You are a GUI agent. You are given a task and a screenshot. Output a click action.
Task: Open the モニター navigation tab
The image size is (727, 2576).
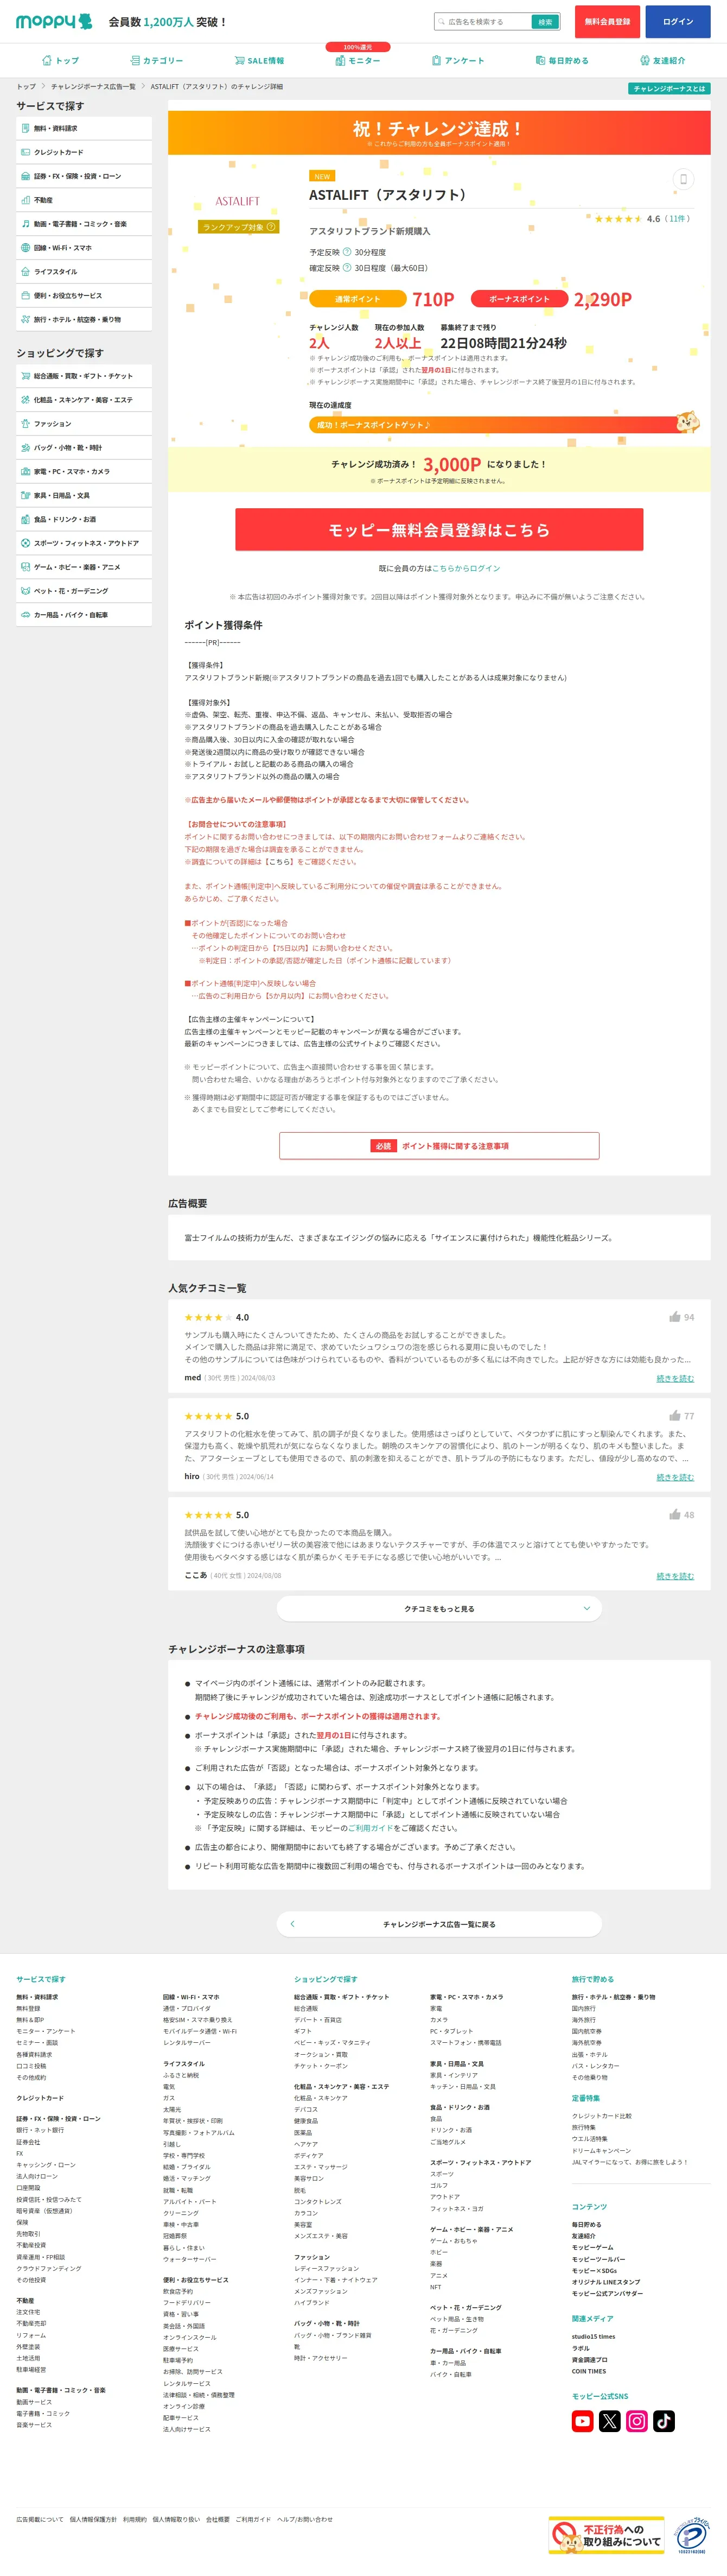(x=358, y=61)
